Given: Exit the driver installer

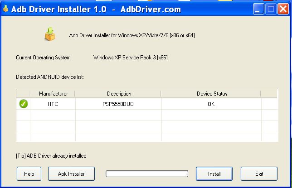Looking at the screenshot, I should point(259,174).
